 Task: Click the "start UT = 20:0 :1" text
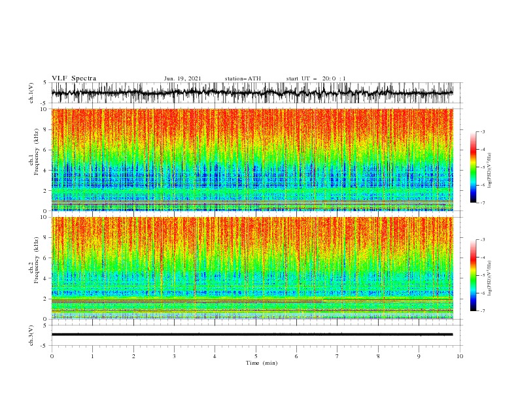(x=316, y=78)
